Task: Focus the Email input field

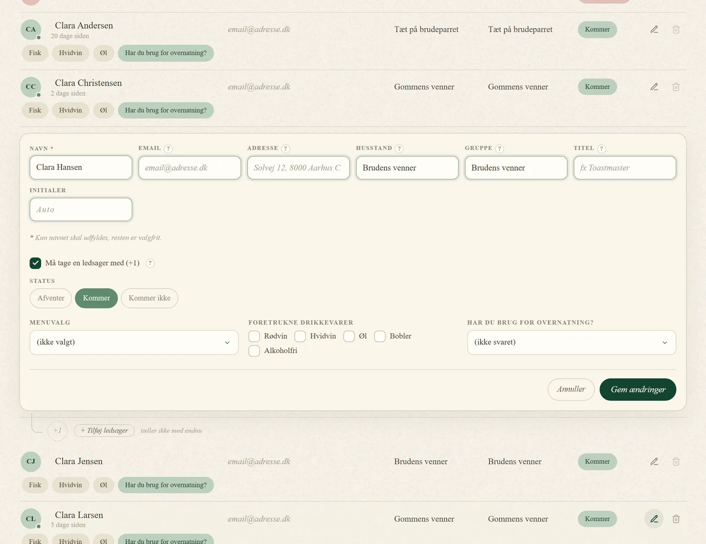Action: [x=190, y=168]
